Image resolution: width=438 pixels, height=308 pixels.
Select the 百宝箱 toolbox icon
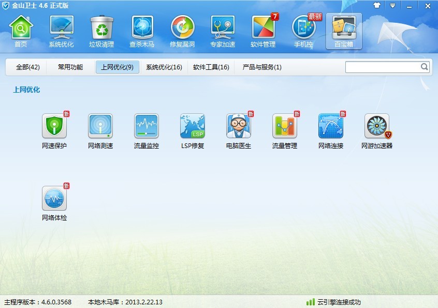344,31
